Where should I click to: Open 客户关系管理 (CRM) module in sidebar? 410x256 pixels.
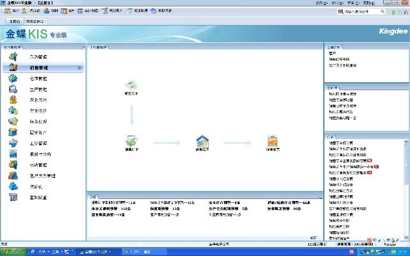(13, 175)
